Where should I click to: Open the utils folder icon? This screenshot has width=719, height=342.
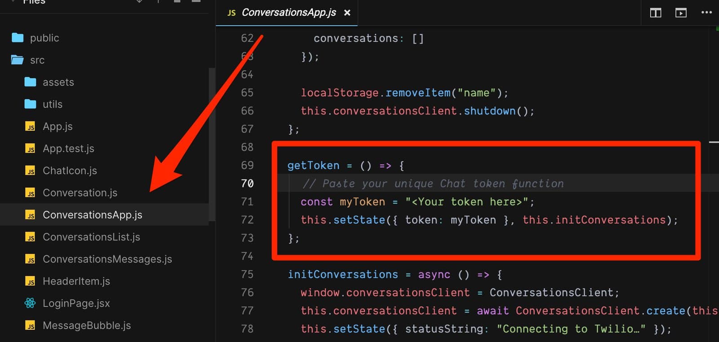pyautogui.click(x=30, y=104)
